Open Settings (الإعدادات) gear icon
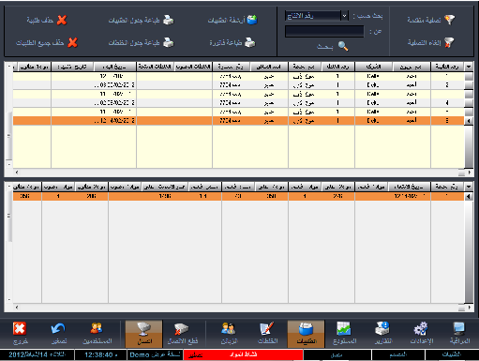 (x=421, y=334)
